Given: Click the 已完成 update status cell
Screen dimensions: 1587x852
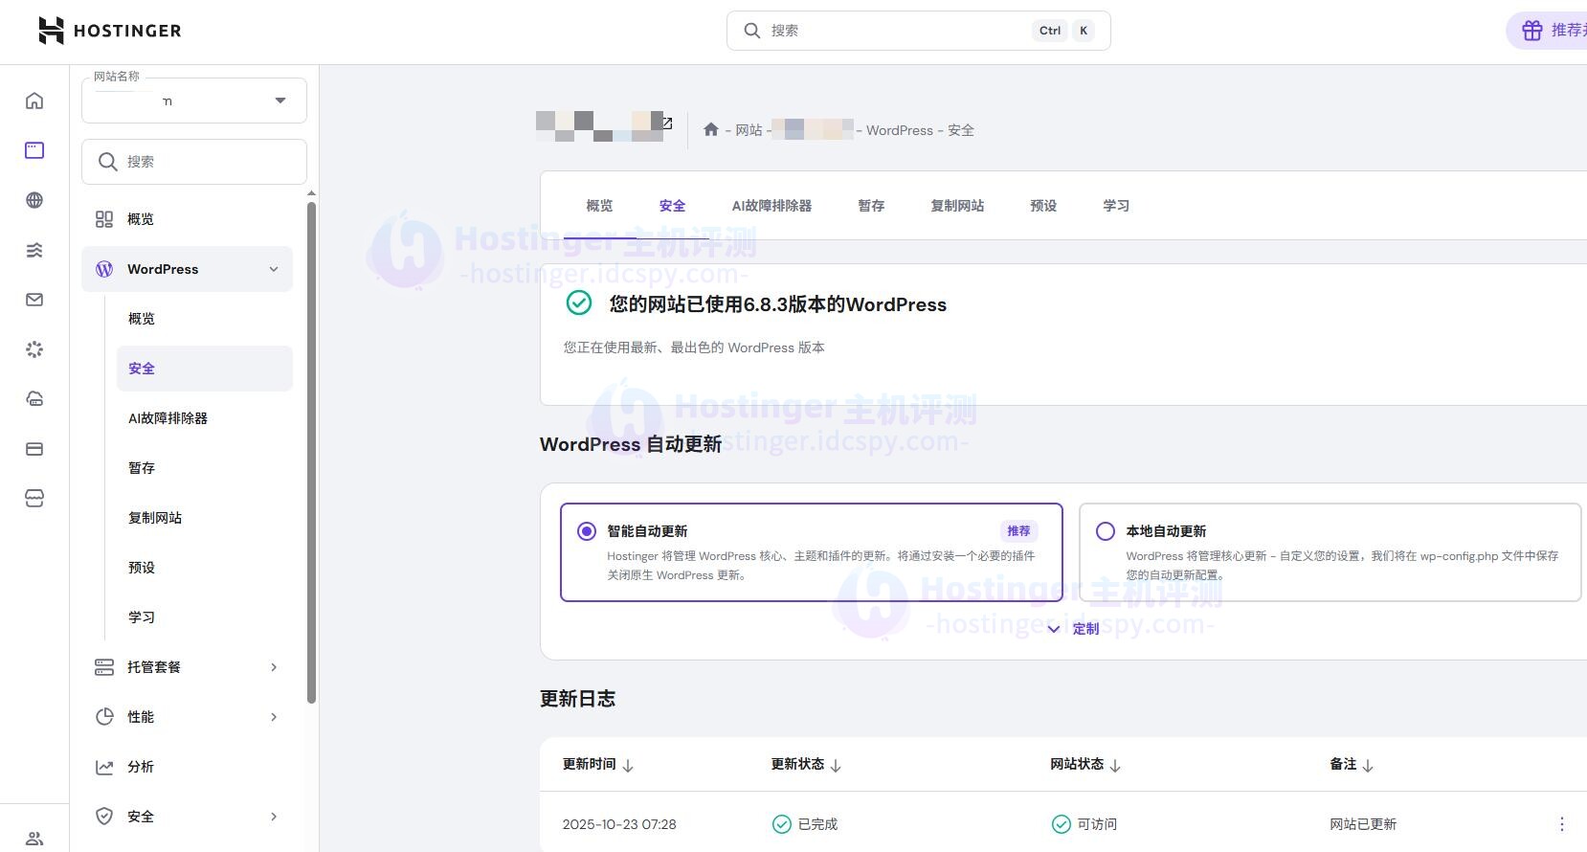Looking at the screenshot, I should [805, 824].
